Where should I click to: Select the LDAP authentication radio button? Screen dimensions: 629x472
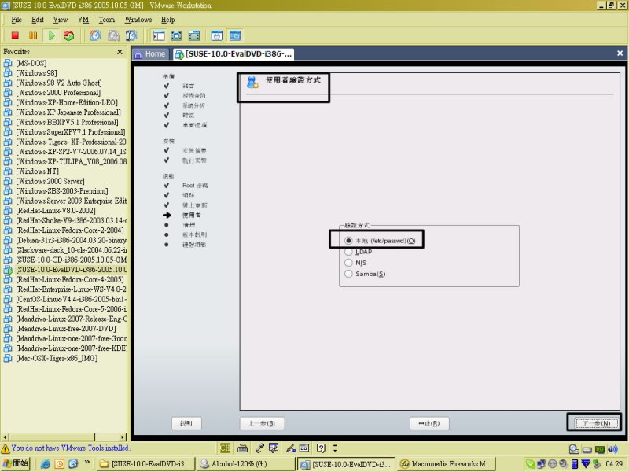point(348,252)
